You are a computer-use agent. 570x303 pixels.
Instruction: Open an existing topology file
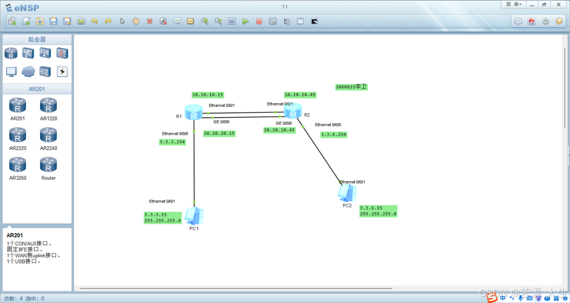click(40, 21)
